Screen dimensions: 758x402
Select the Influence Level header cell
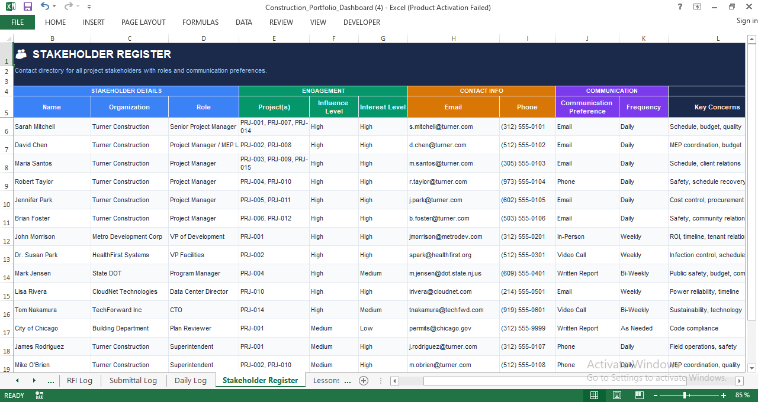[x=334, y=107]
